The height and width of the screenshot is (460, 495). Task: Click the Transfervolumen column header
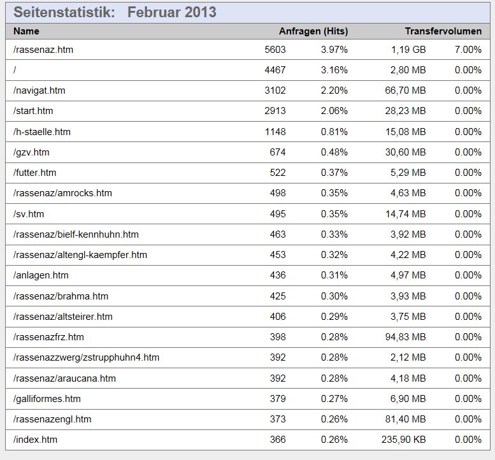[x=443, y=31]
